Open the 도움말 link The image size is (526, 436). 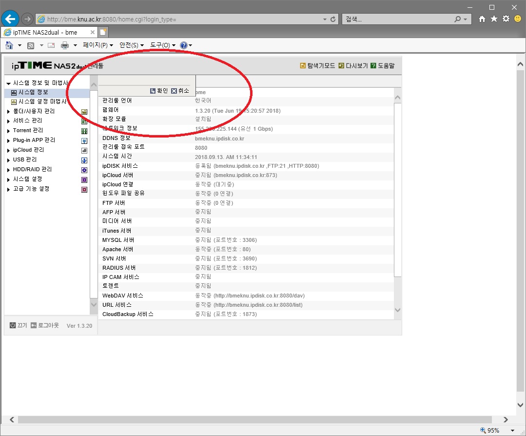[382, 65]
